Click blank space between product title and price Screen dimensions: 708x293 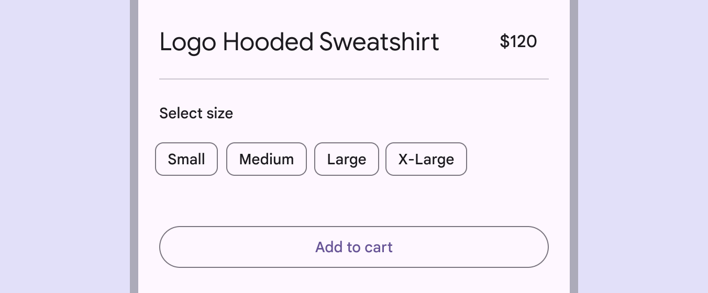pyautogui.click(x=469, y=42)
